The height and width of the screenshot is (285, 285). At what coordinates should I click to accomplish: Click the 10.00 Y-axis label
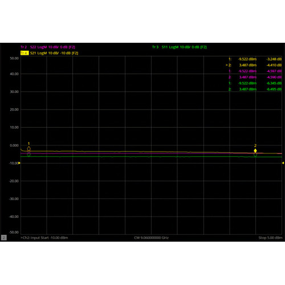[x=14, y=128]
